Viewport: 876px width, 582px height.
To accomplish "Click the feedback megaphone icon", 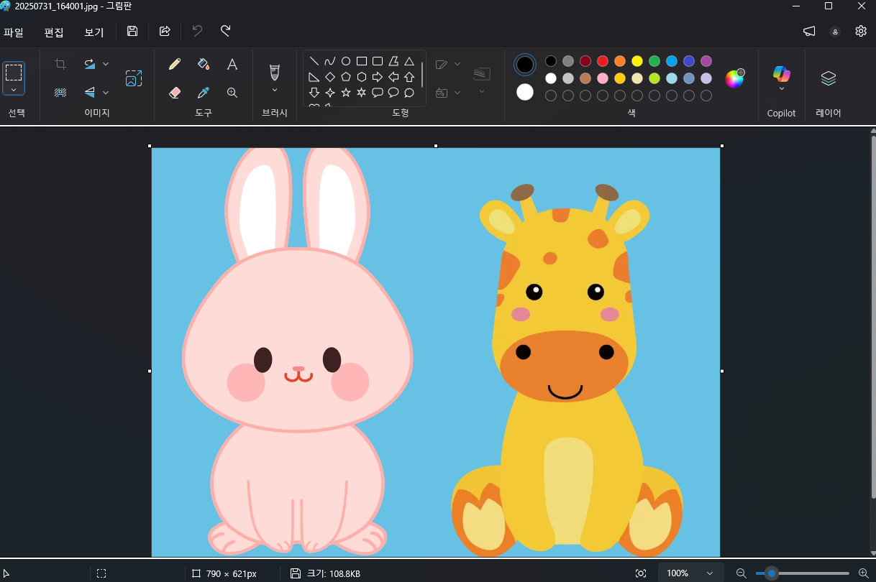I will (x=809, y=31).
